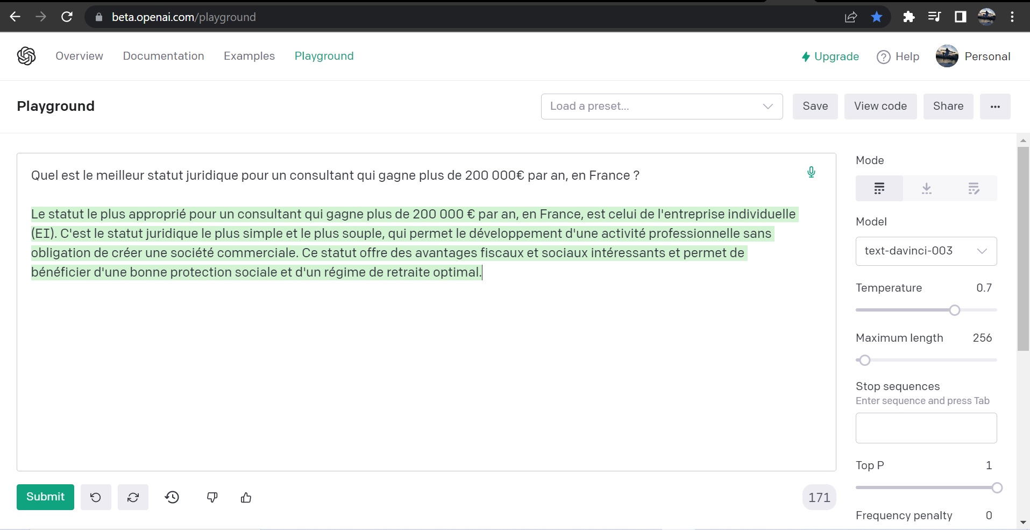Select the Insert mode icon
This screenshot has width=1030, height=530.
[927, 188]
